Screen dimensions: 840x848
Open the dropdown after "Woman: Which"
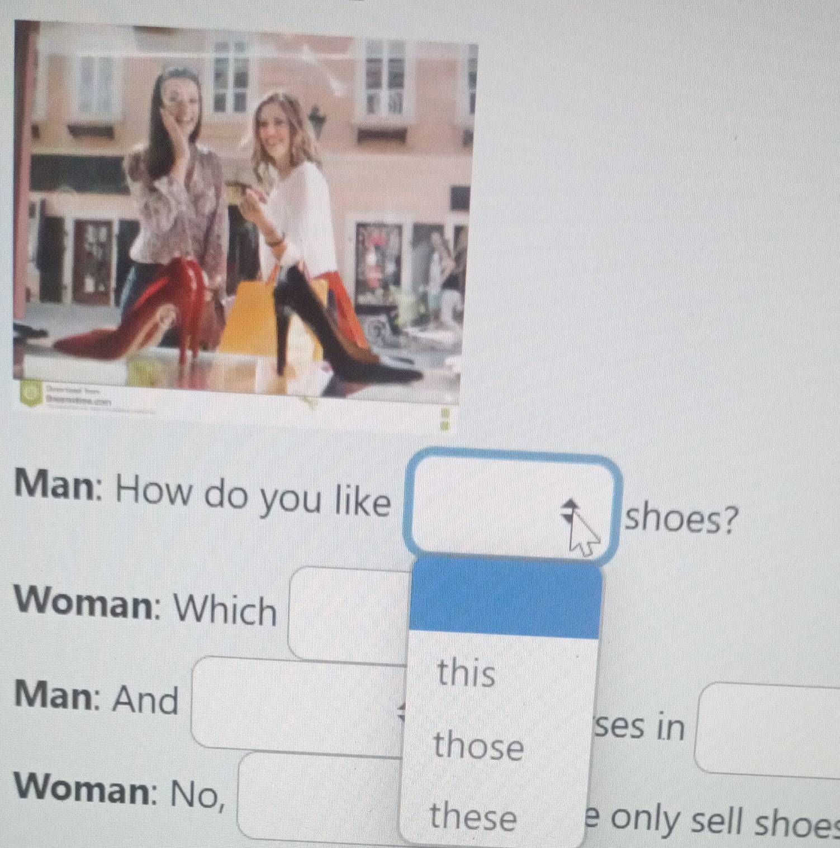[347, 614]
